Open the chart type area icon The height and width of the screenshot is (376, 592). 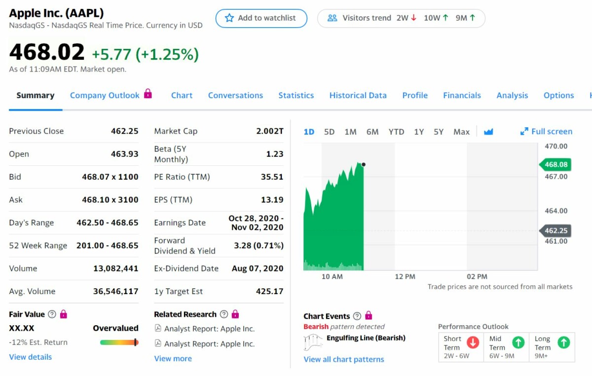coord(488,132)
